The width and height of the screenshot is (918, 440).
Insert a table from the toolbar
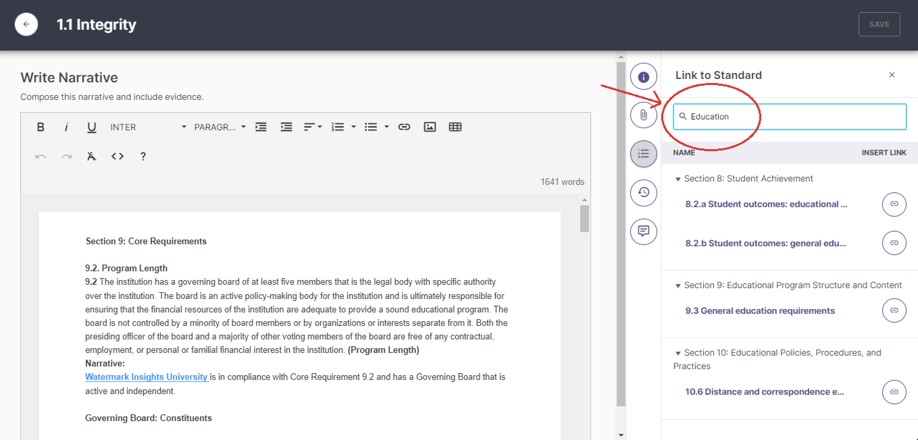click(x=455, y=127)
